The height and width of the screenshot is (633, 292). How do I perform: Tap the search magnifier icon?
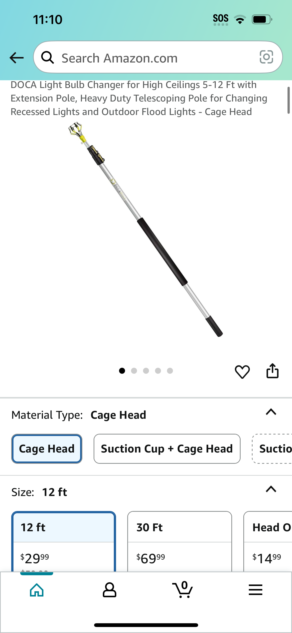click(x=47, y=57)
